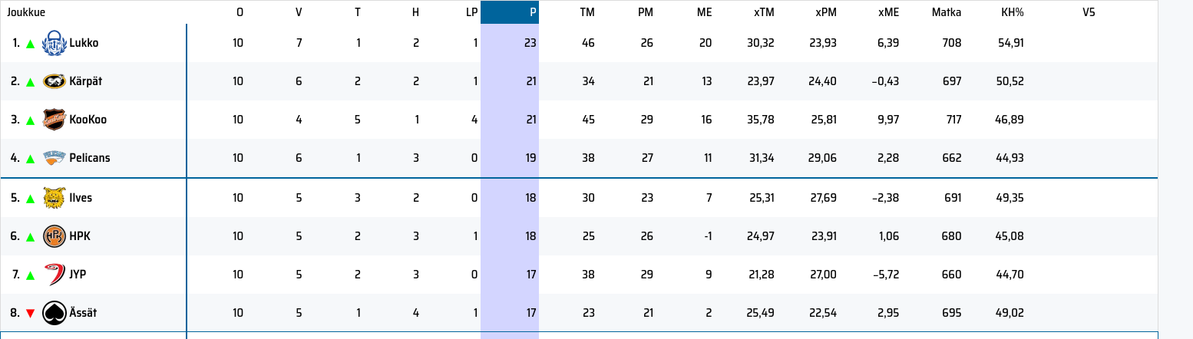Screen dimensions: 1193x339
Task: Sort by the xTM column header
Action: tap(764, 12)
